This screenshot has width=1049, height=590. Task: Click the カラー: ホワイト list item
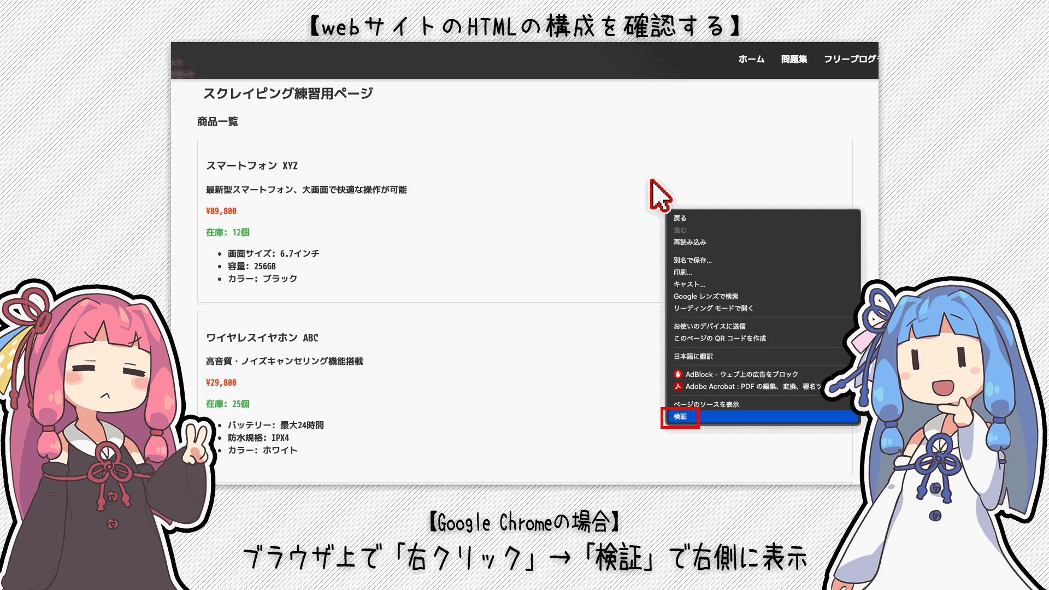tap(262, 450)
